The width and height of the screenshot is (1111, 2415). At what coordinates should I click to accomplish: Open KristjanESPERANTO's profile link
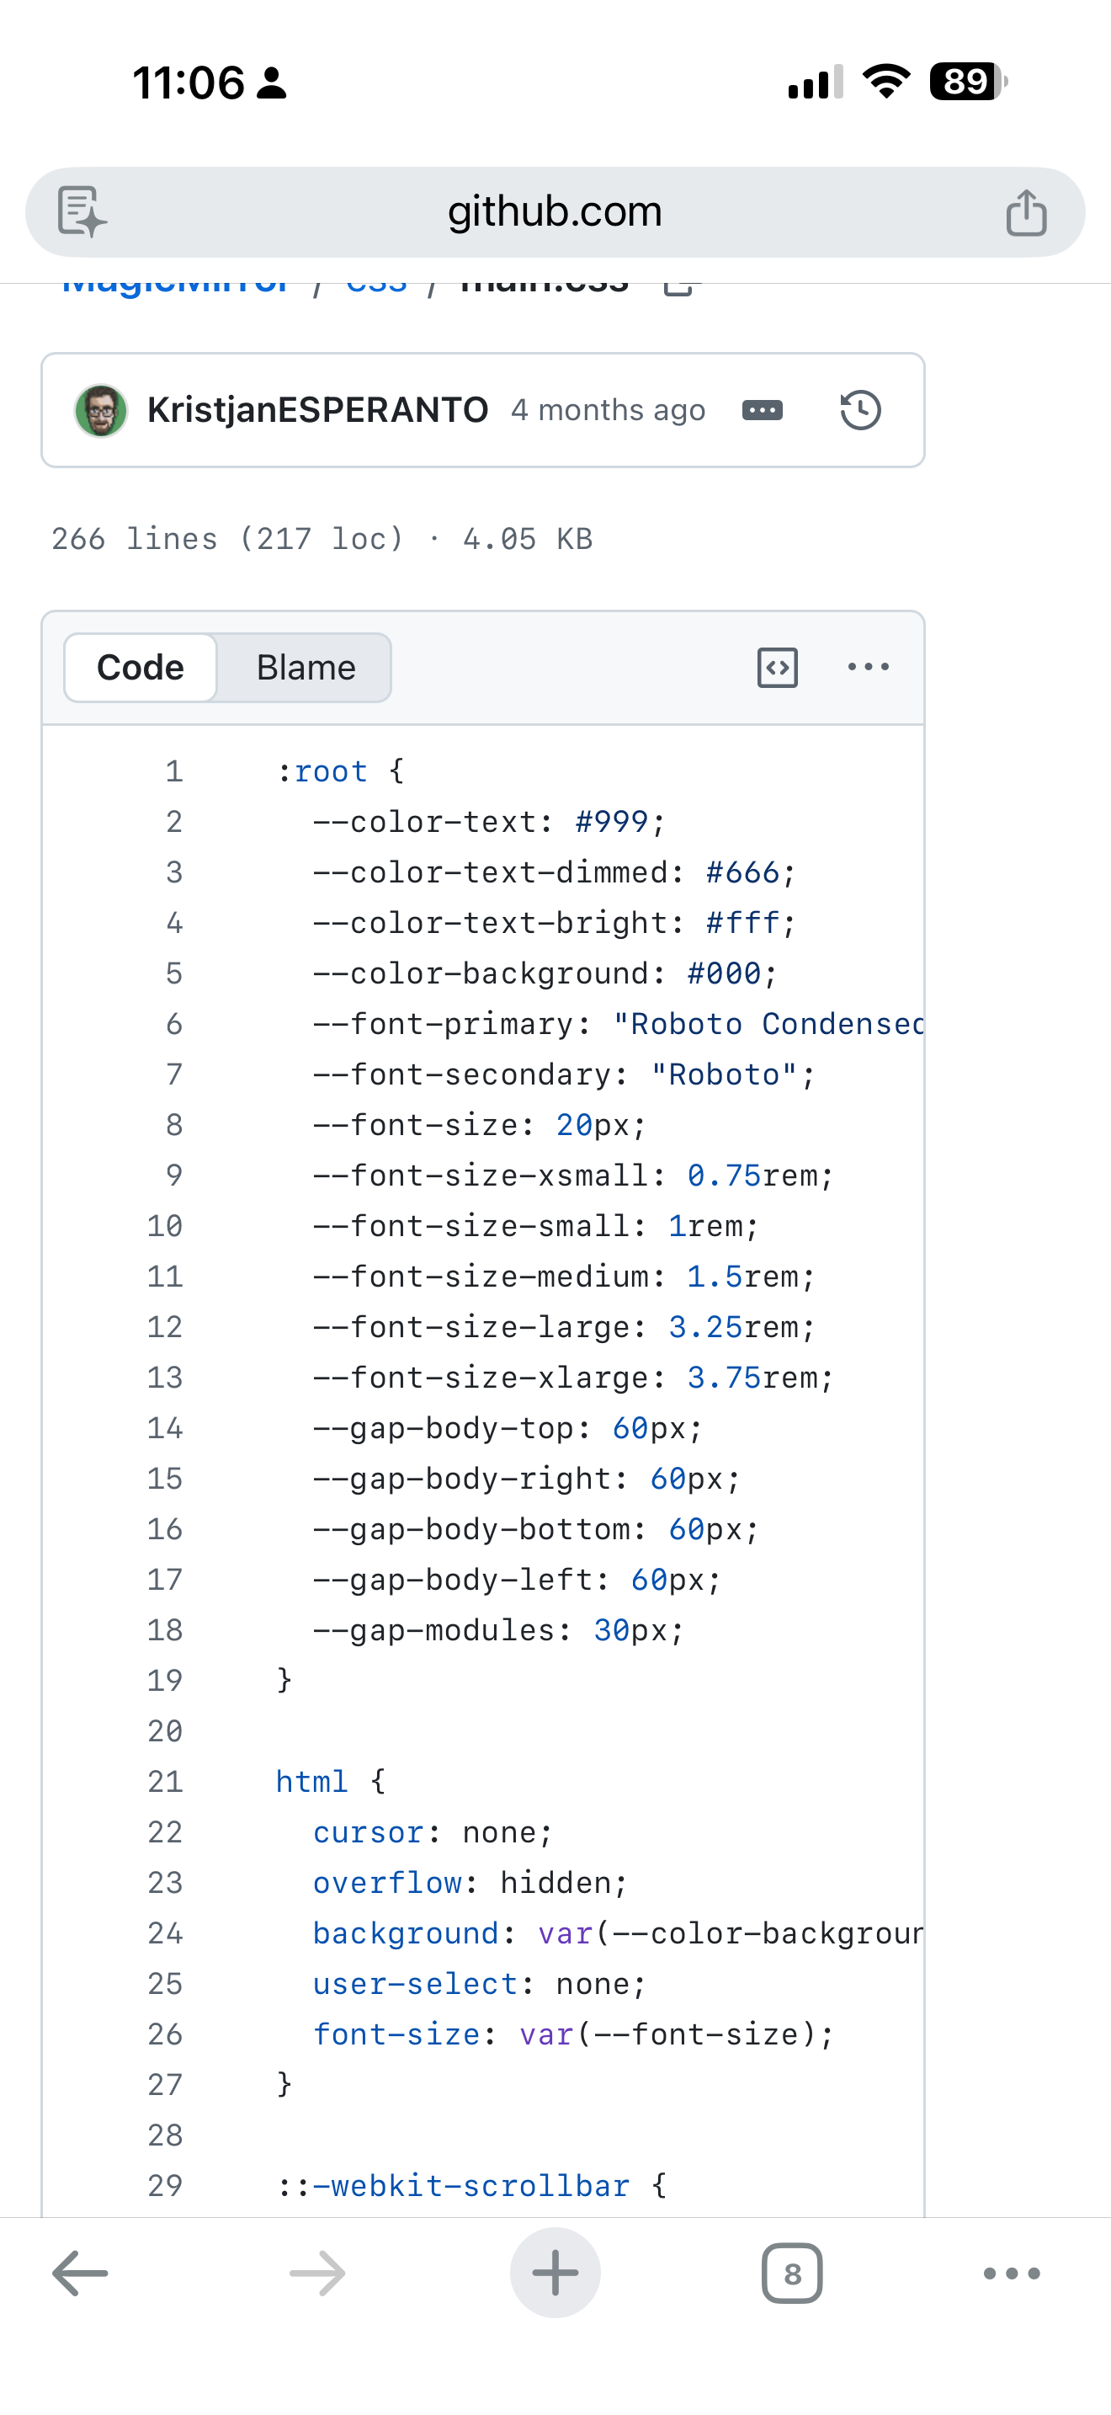(x=317, y=411)
